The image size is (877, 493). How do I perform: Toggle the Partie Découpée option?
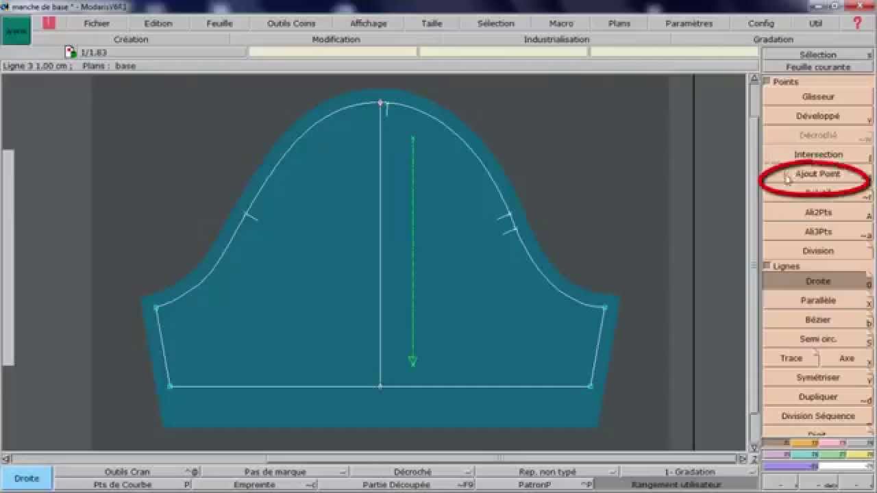pyautogui.click(x=397, y=485)
